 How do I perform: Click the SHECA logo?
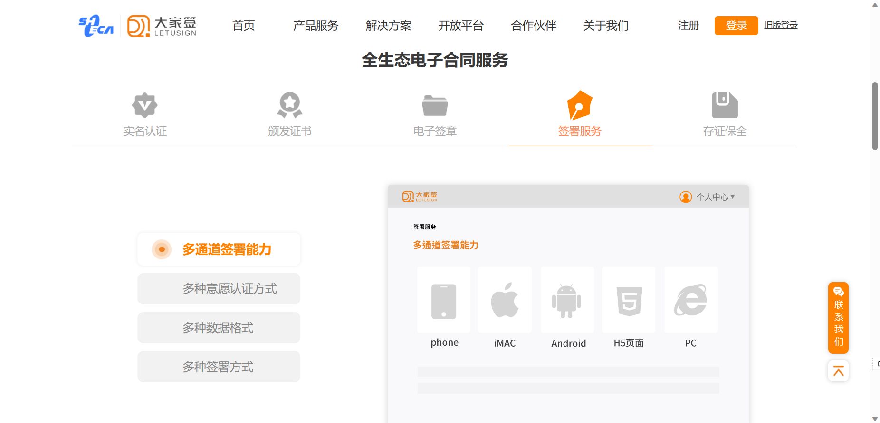coord(96,26)
